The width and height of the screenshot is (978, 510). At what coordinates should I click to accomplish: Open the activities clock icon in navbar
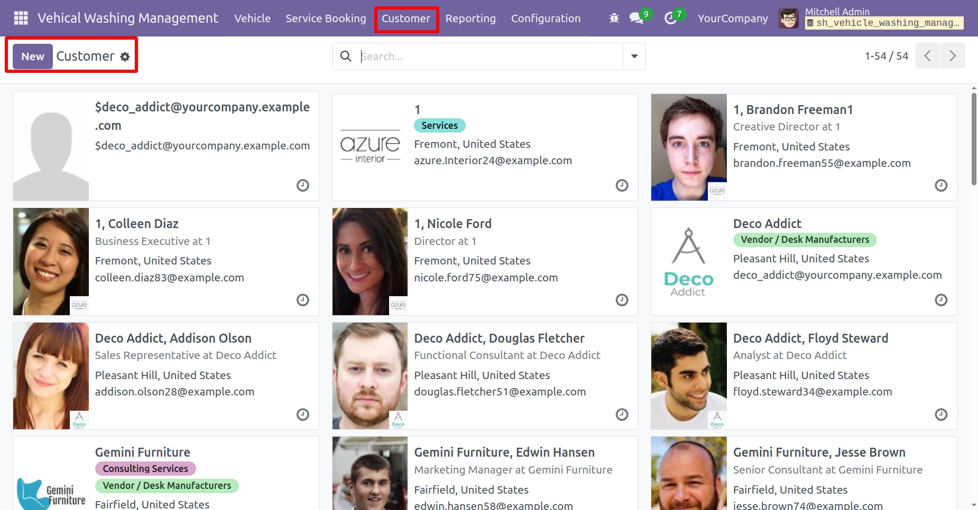pyautogui.click(x=670, y=18)
